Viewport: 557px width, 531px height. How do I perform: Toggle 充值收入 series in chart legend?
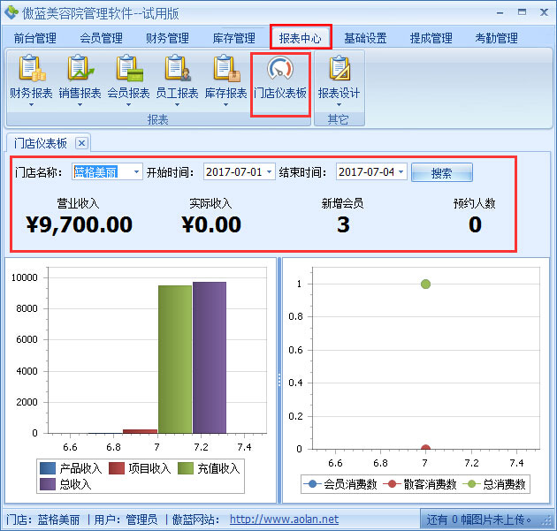click(209, 468)
